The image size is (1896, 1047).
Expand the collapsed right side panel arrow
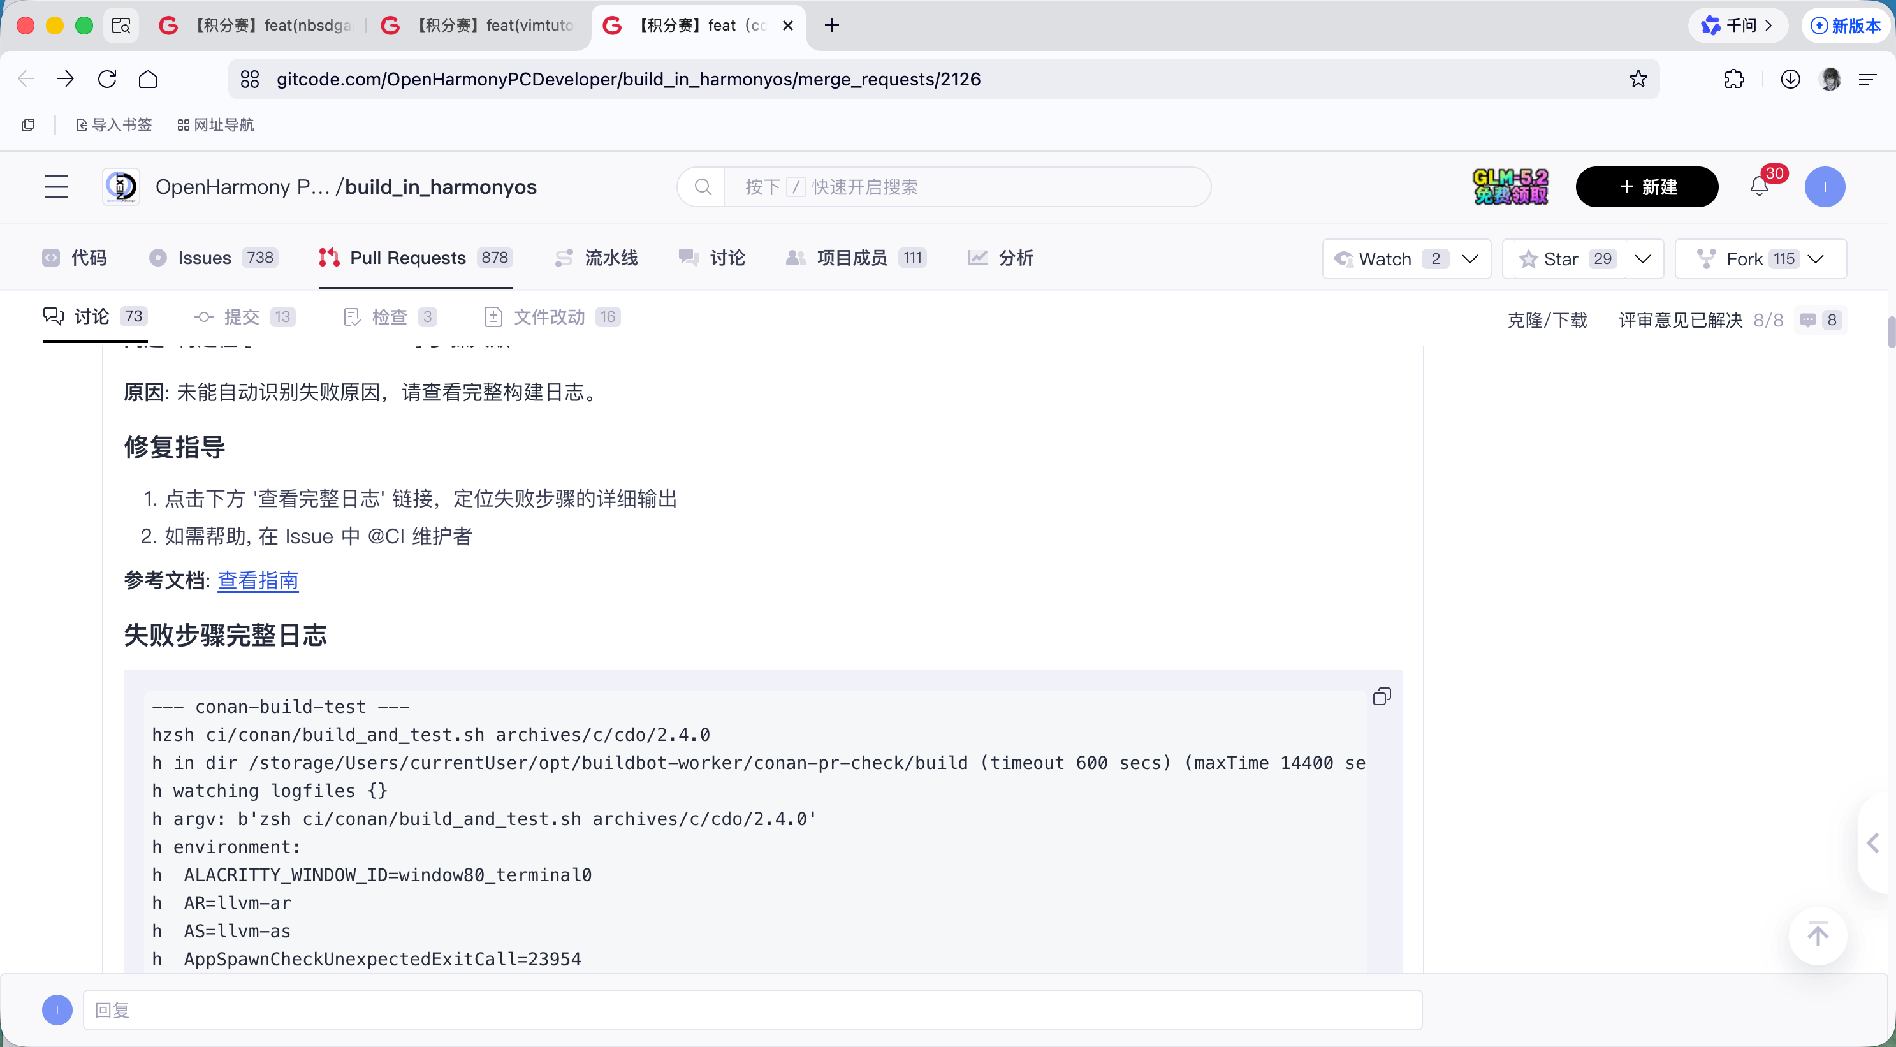coord(1874,843)
